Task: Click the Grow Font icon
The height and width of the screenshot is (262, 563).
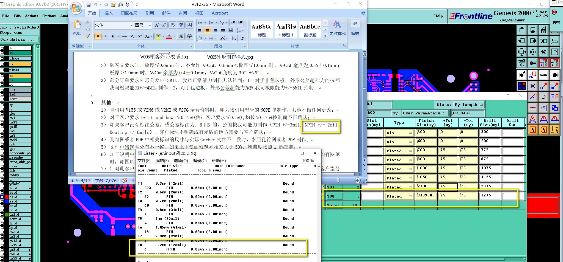Action: [157, 25]
